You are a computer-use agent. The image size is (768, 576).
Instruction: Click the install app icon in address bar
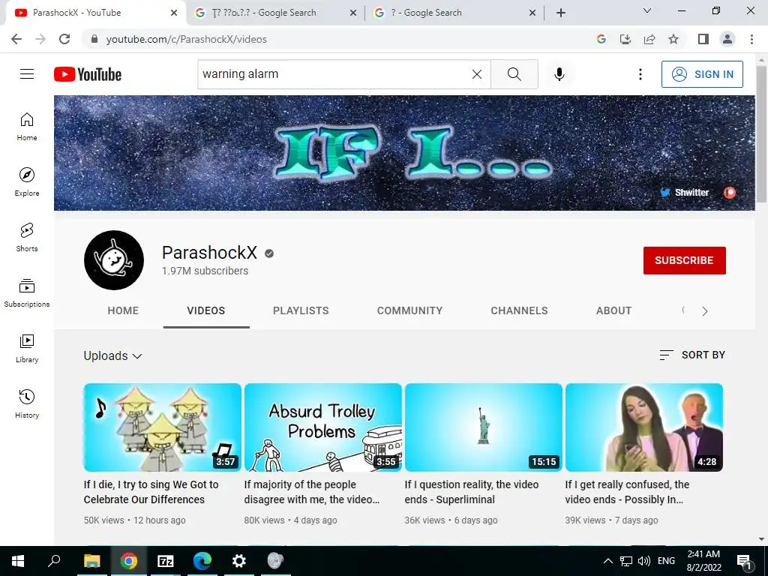point(625,39)
